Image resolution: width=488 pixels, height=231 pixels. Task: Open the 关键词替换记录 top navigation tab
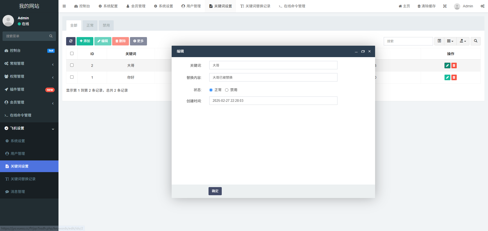pyautogui.click(x=255, y=6)
